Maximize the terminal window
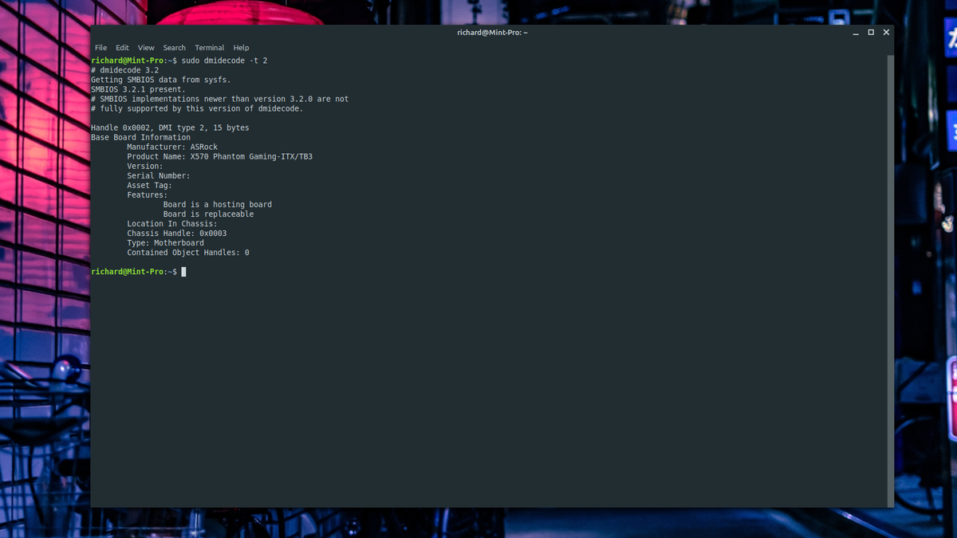This screenshot has width=957, height=538. [870, 32]
